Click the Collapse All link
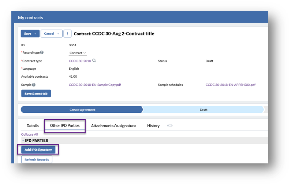 tap(29, 135)
